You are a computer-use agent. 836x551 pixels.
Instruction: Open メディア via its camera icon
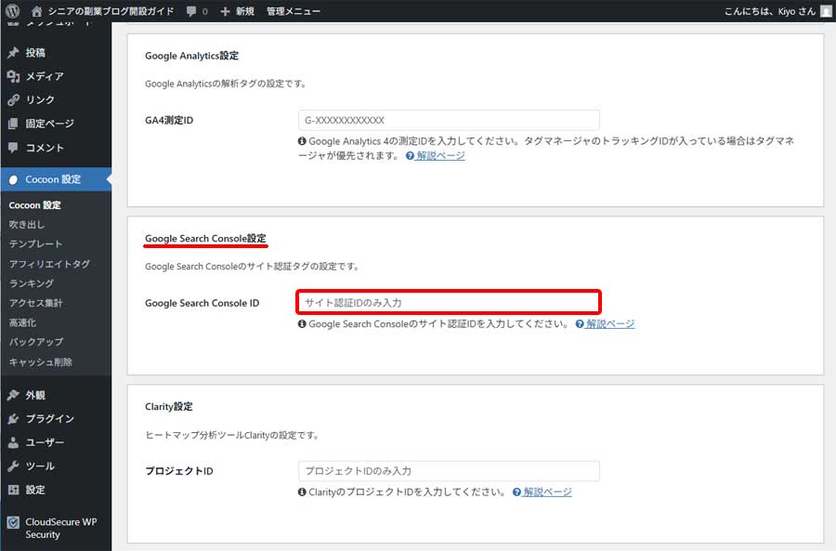tap(13, 76)
